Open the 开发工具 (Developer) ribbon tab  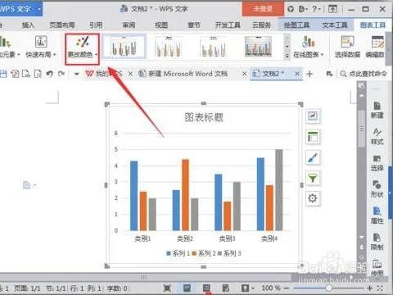[228, 25]
